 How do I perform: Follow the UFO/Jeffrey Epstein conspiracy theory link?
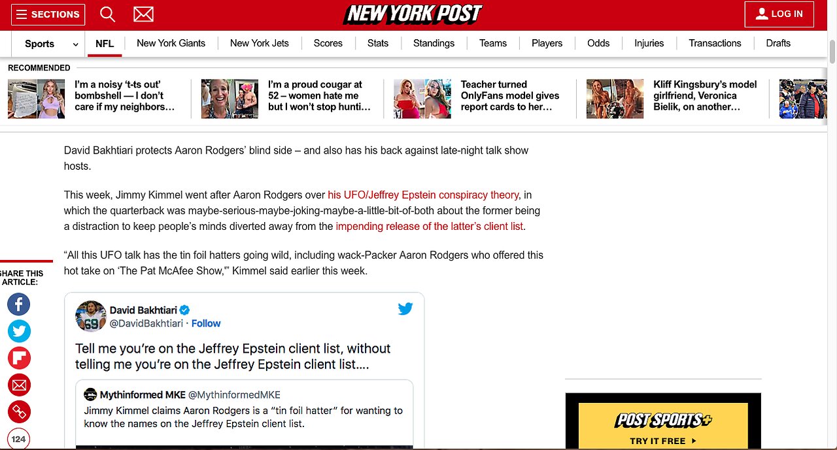[423, 195]
